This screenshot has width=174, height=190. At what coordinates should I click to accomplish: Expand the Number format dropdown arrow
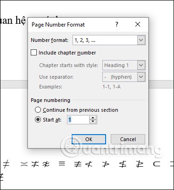pos(141,40)
